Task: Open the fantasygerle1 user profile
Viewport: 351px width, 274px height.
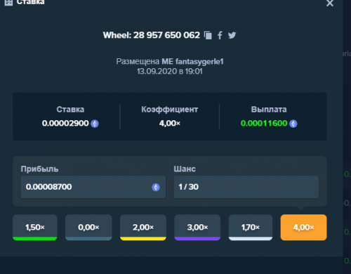Action: (x=199, y=62)
